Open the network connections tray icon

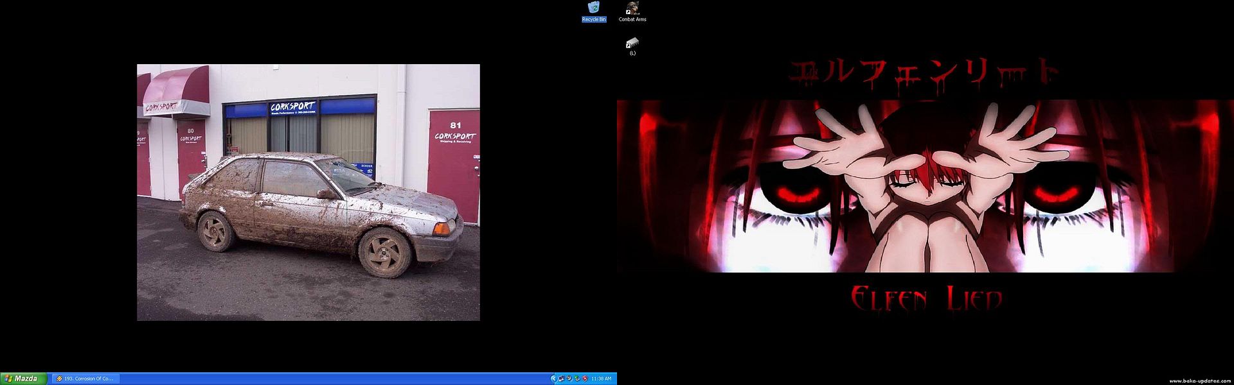click(561, 379)
